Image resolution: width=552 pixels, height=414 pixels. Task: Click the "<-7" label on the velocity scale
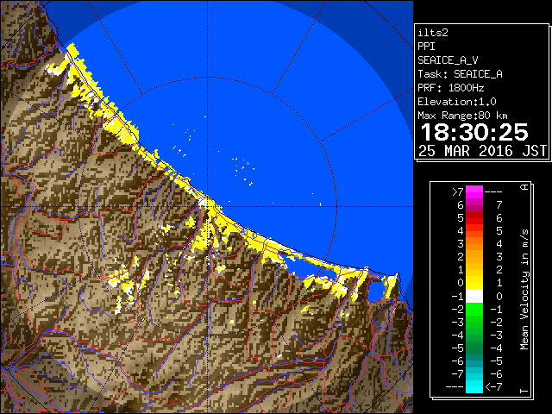coord(493,387)
